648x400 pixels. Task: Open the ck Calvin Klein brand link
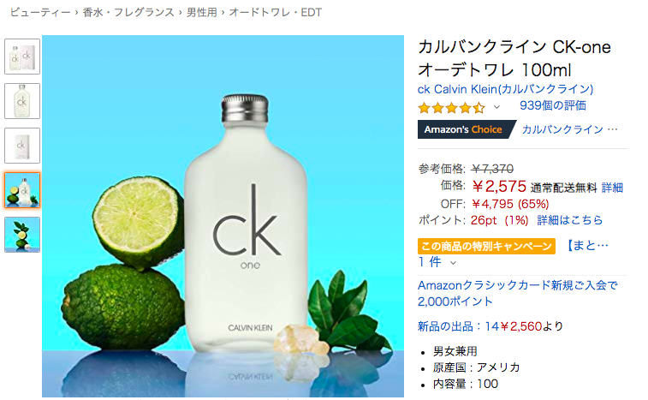coord(505,89)
